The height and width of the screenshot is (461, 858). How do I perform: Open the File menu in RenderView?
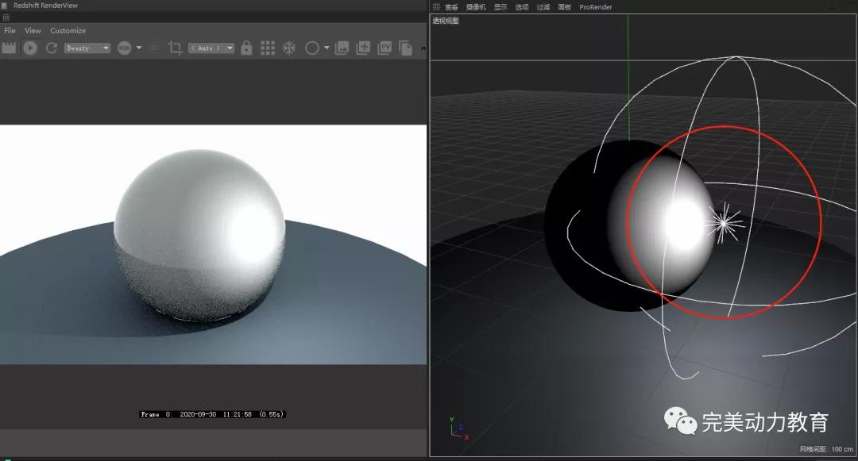pyautogui.click(x=10, y=30)
